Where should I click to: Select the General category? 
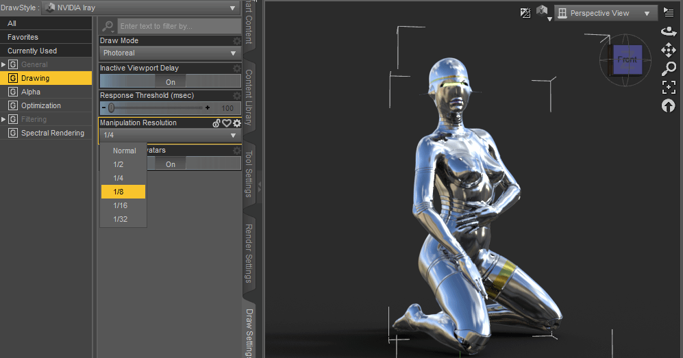click(46, 64)
